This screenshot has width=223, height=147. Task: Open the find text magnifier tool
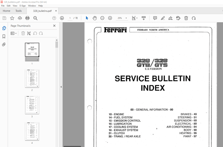35,18
